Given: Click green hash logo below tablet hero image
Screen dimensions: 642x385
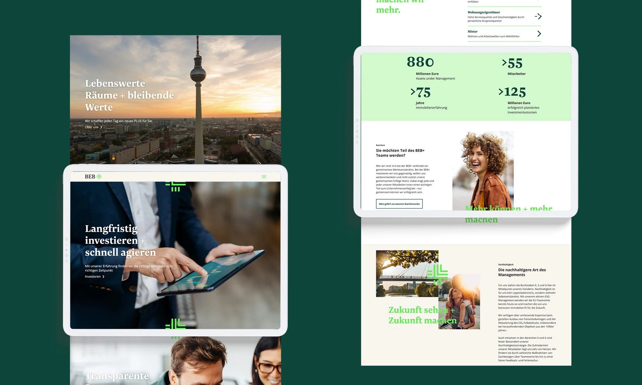Looking at the screenshot, I should (175, 324).
